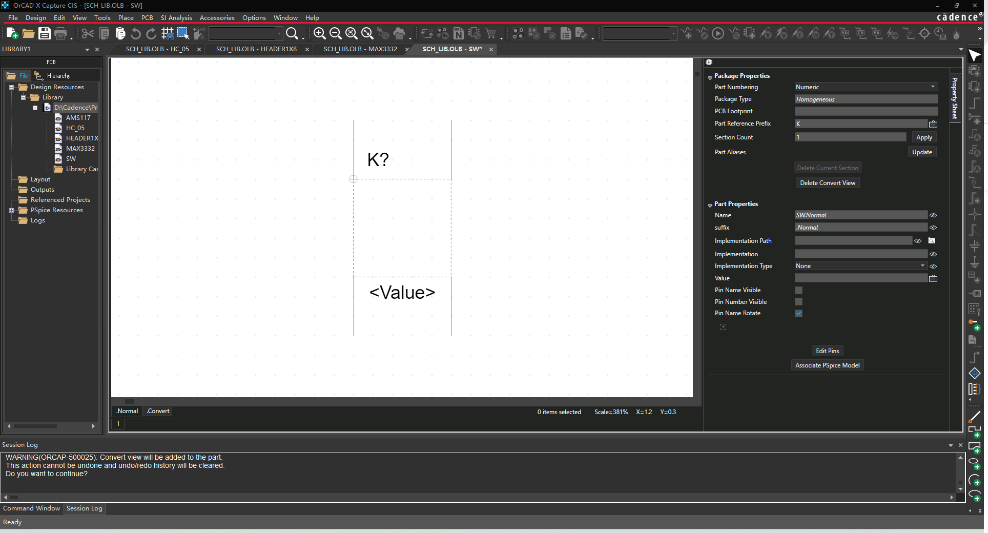The height and width of the screenshot is (533, 988).
Task: Click Apply next to Section Count
Action: (924, 137)
